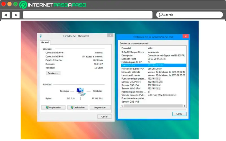Click the Diagnosticar button
226x141 pixels.
[x=100, y=107]
